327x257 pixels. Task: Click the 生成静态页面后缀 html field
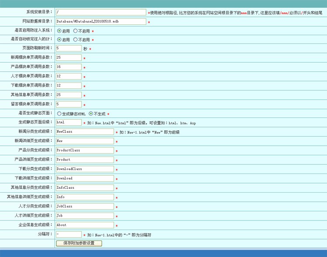coord(68,123)
